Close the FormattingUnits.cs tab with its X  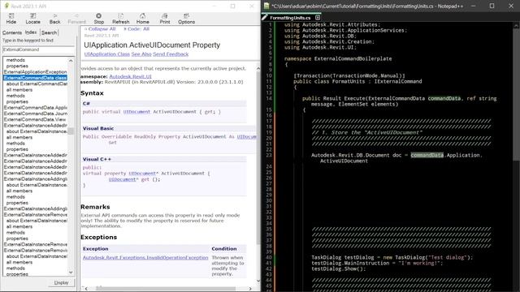(318, 18)
